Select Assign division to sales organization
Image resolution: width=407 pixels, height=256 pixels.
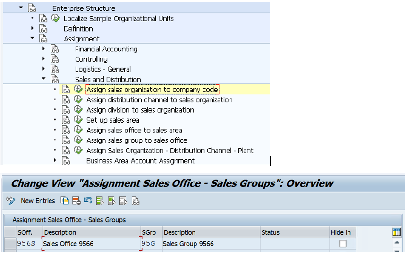tap(140, 110)
